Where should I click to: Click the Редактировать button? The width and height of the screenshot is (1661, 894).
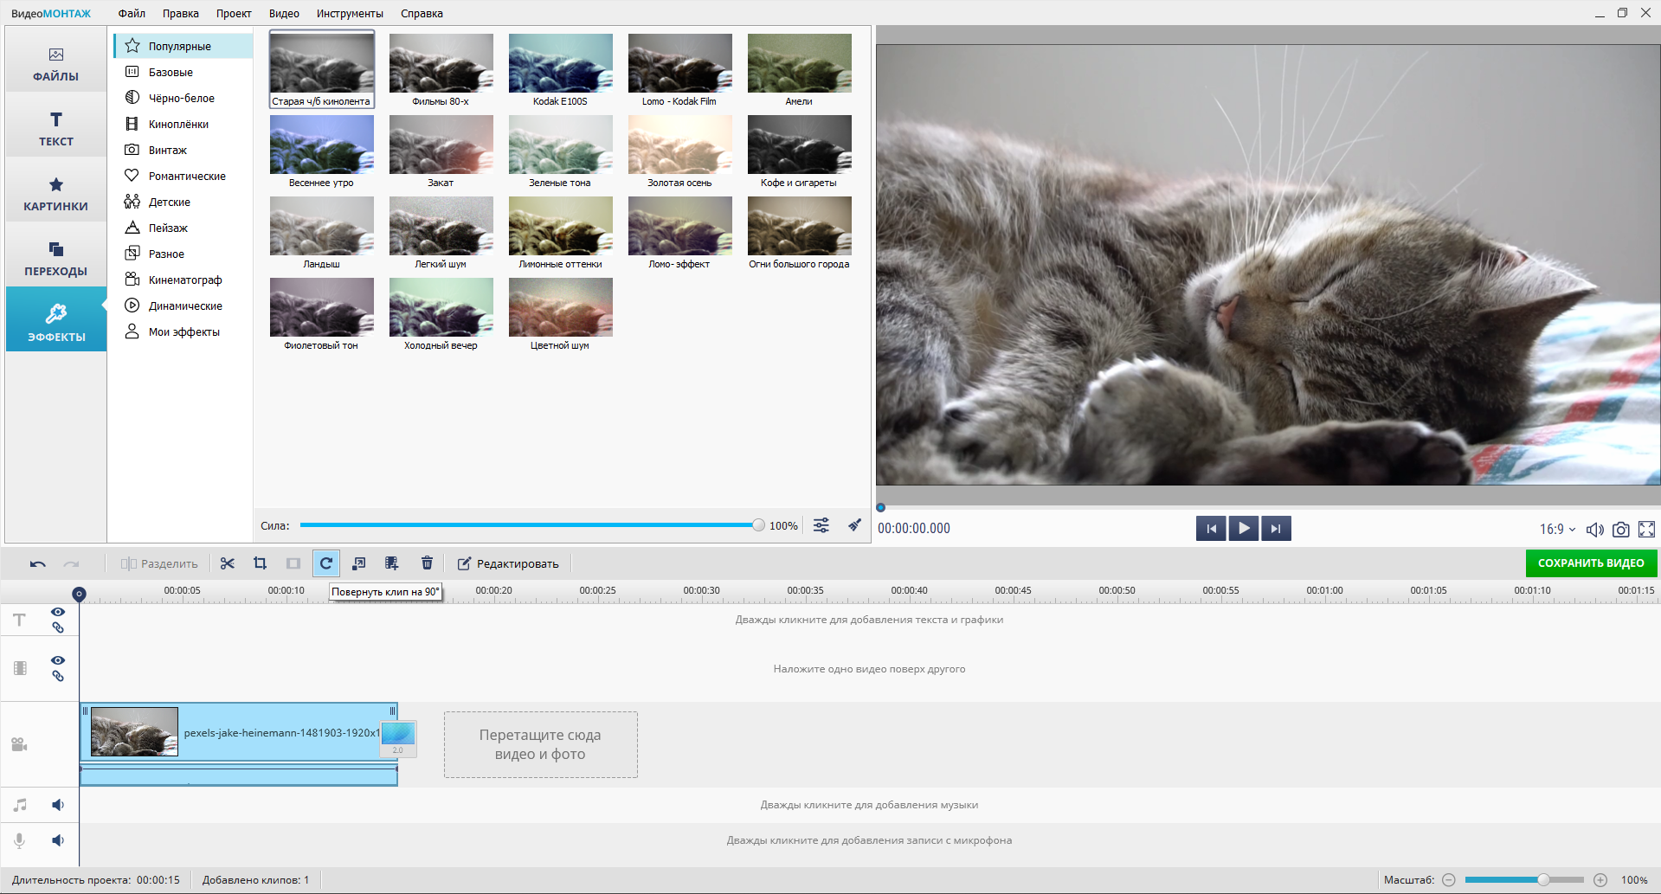508,564
